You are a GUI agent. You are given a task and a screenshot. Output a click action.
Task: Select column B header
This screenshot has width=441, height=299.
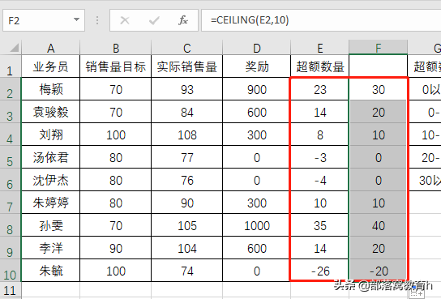[x=116, y=47]
